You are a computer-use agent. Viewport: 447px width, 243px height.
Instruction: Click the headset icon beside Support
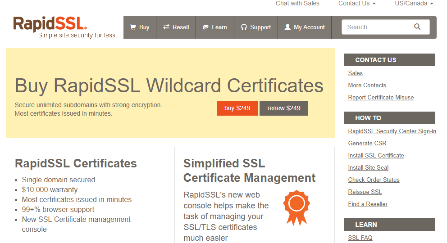[244, 27]
